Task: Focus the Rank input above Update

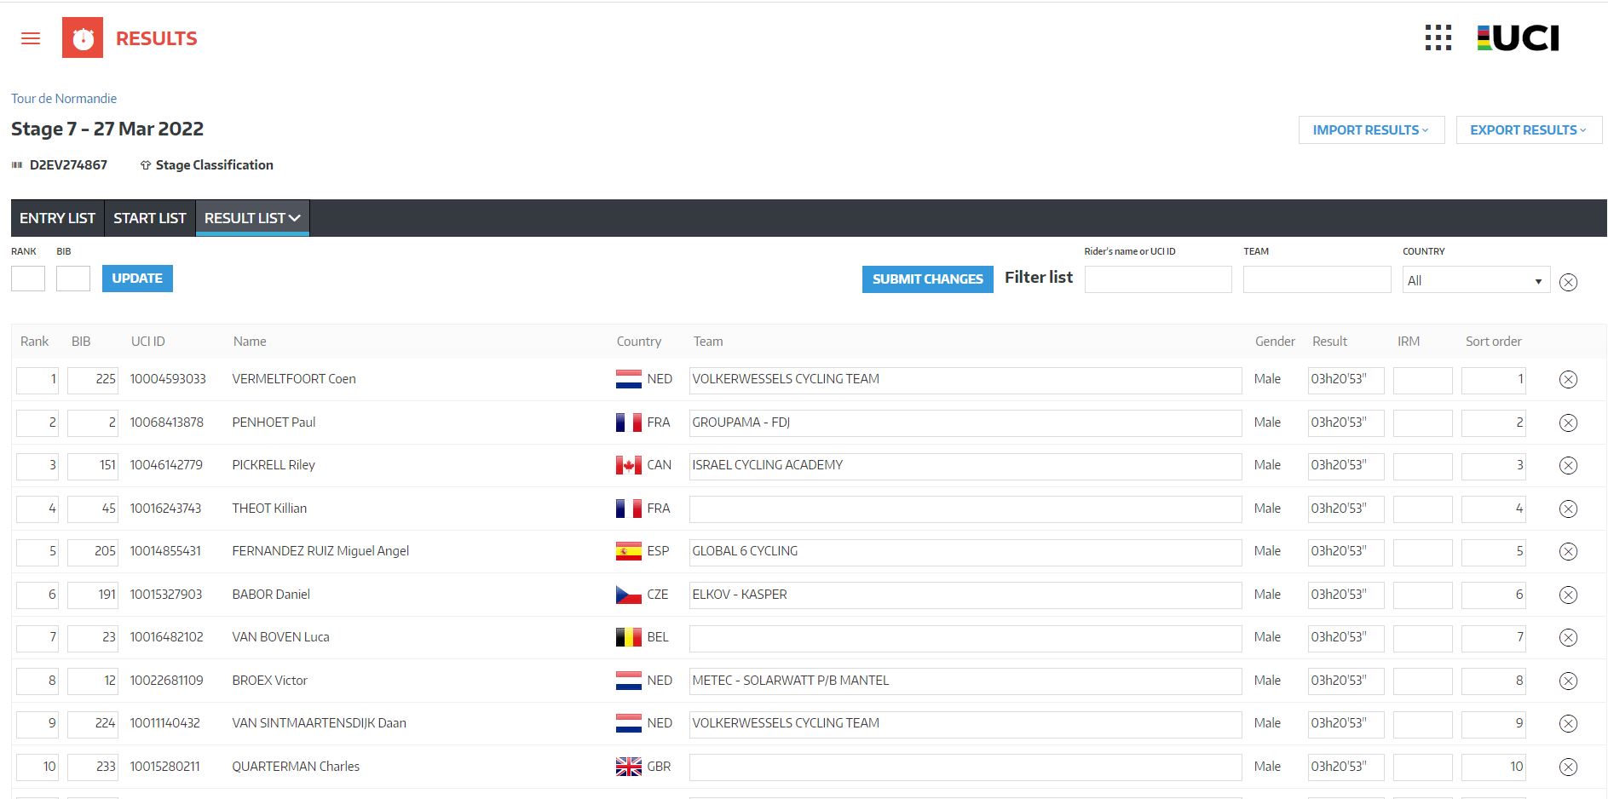Action: [x=28, y=279]
